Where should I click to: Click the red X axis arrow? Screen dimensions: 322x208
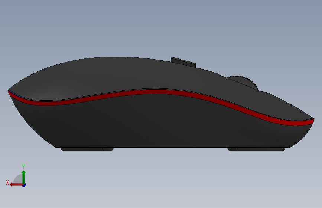[x=16, y=185]
